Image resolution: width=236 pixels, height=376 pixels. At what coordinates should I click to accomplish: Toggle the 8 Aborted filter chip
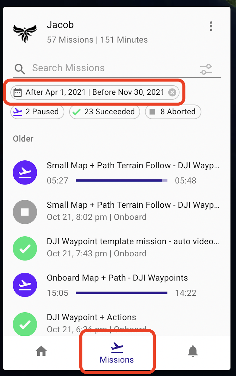click(x=173, y=112)
